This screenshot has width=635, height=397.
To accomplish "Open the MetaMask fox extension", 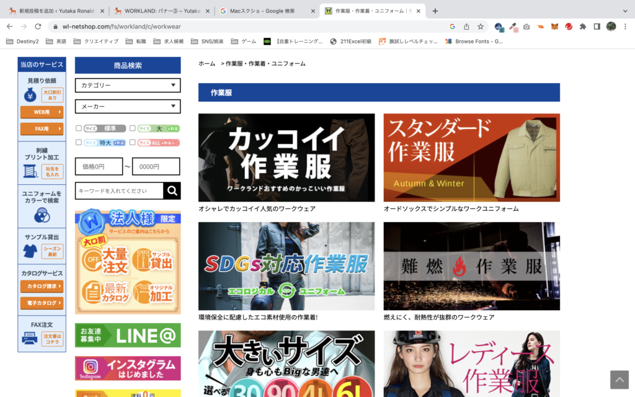I will pyautogui.click(x=554, y=26).
